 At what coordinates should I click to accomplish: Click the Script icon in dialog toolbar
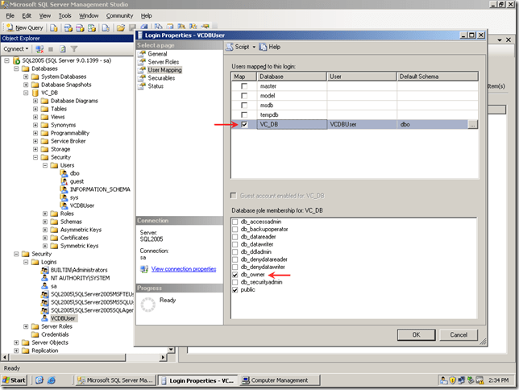pos(230,47)
